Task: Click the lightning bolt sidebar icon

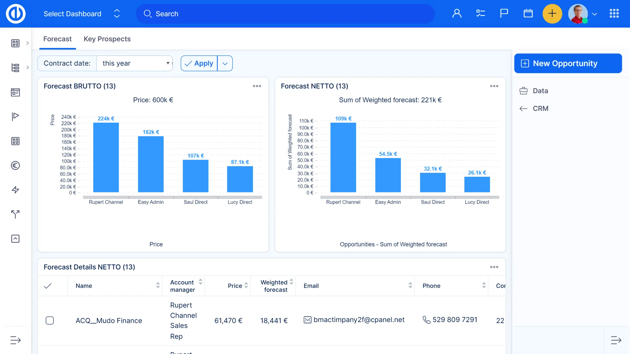Action: click(x=15, y=190)
